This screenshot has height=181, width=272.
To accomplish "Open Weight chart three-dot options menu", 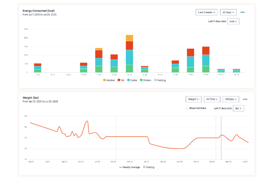I will [x=245, y=99].
